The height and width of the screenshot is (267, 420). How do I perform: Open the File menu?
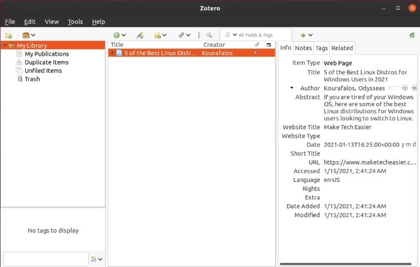[10, 22]
